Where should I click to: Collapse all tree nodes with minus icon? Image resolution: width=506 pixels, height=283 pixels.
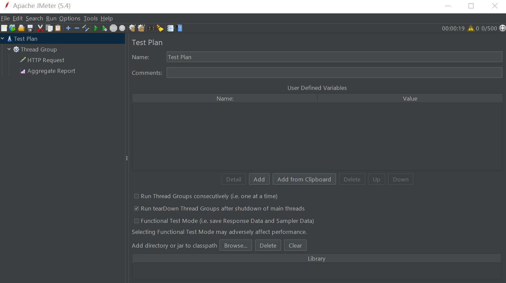[77, 28]
